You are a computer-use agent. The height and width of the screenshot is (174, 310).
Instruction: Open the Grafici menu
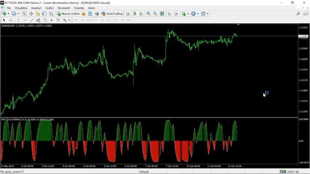(49, 8)
